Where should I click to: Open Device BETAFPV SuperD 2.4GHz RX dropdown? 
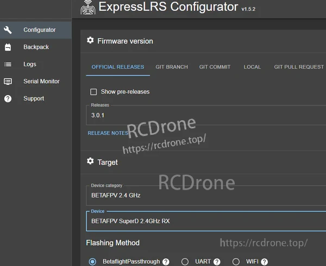(206, 221)
